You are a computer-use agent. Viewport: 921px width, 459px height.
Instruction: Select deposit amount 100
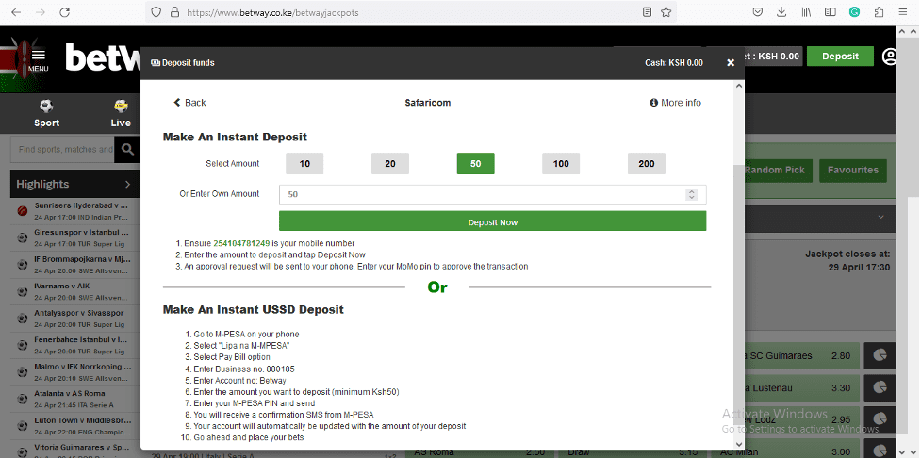coord(561,164)
